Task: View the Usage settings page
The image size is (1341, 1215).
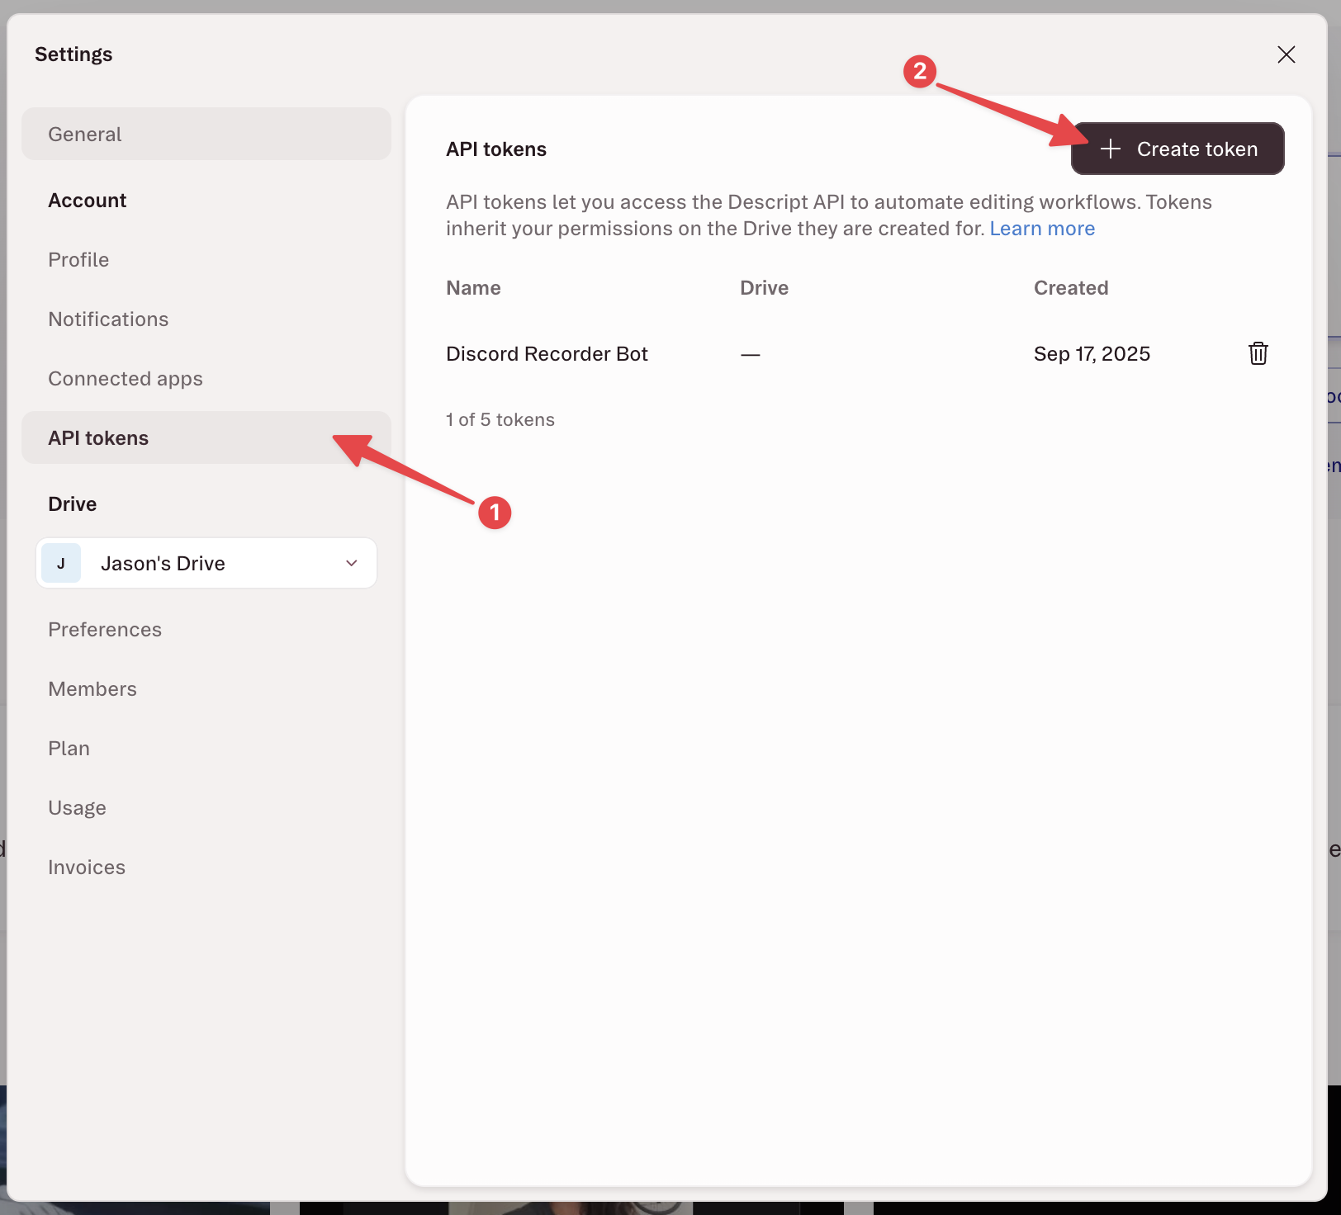Action: click(77, 807)
